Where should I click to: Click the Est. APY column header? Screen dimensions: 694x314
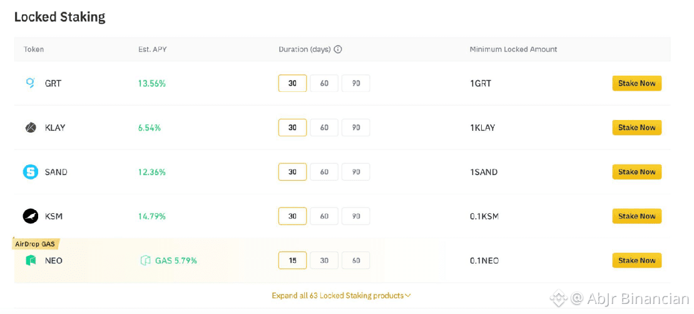coord(152,49)
